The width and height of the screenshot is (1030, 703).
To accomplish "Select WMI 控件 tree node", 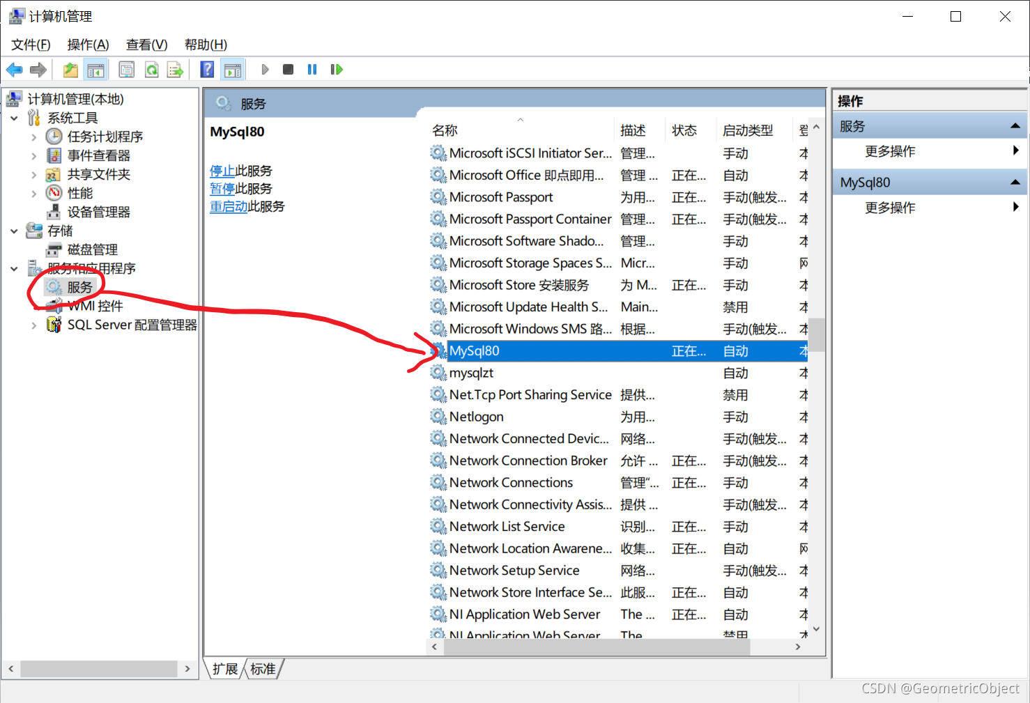I will pyautogui.click(x=95, y=306).
